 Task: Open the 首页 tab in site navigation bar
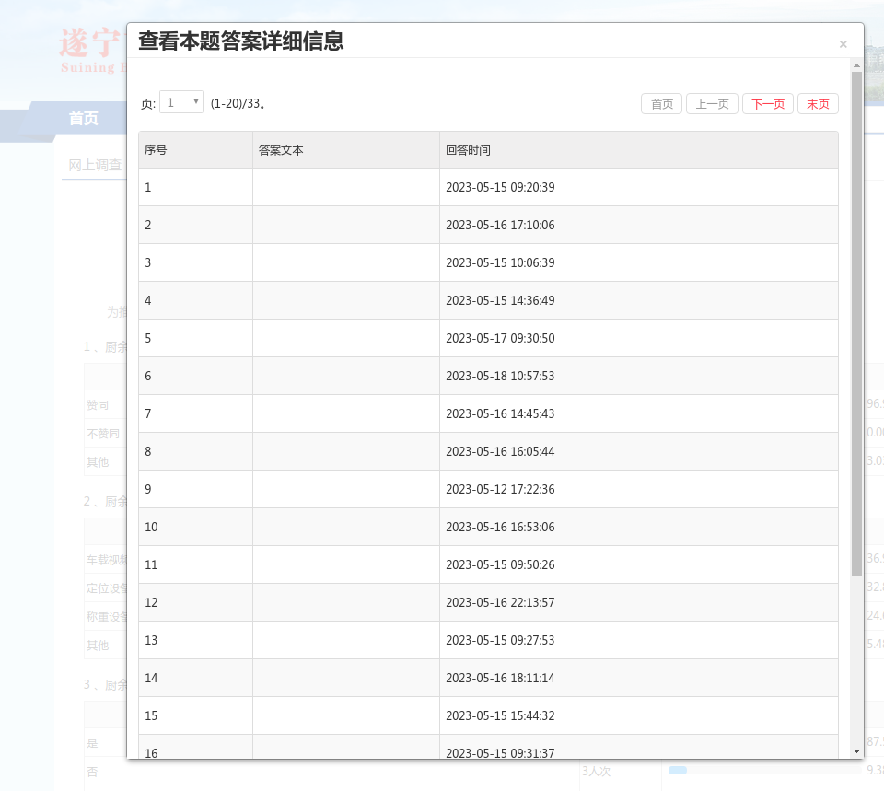(83, 118)
